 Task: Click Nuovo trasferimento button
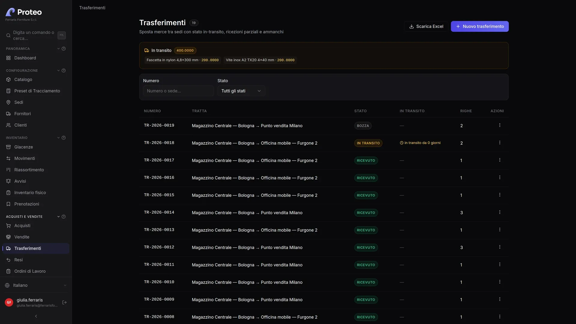[480, 26]
